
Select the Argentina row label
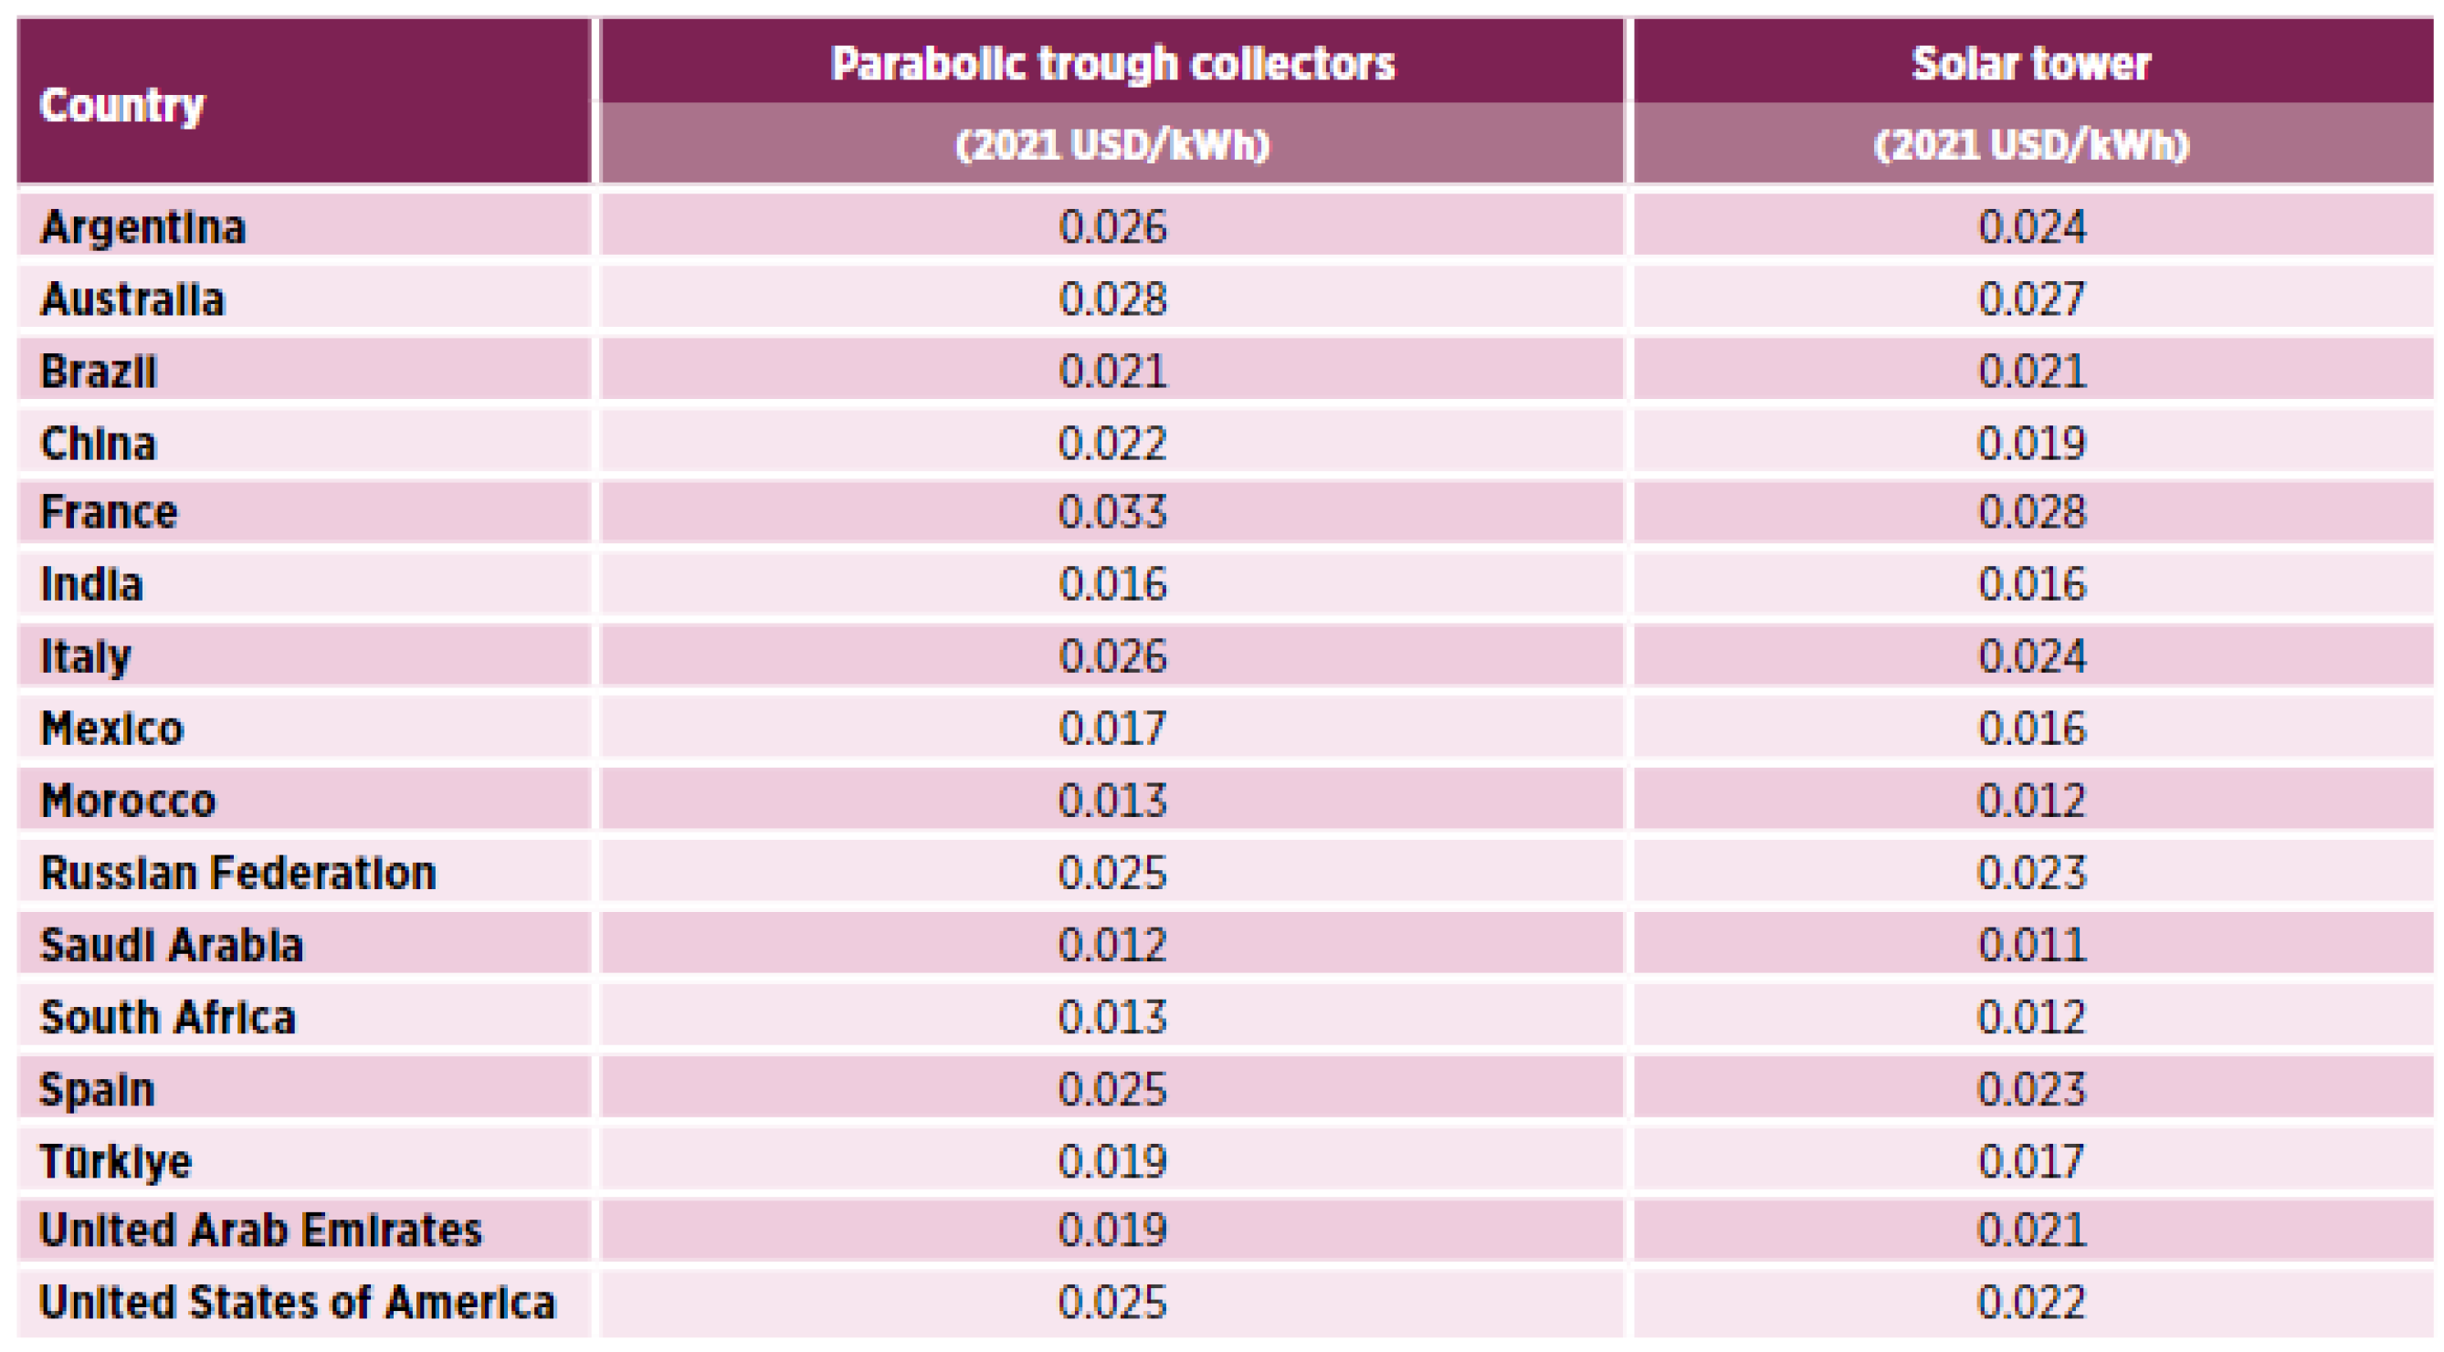coord(143,226)
